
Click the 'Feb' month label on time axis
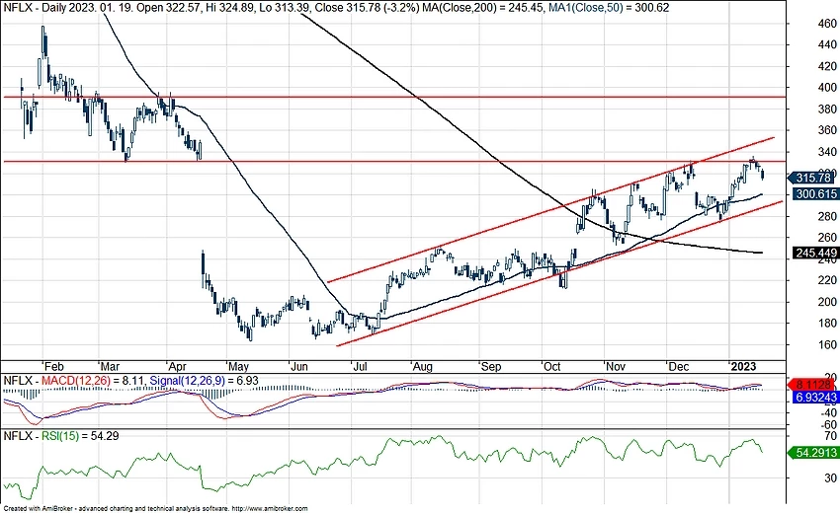pos(53,367)
